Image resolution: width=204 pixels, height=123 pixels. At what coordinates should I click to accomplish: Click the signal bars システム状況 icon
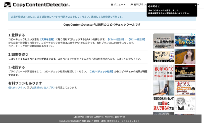point(75,117)
